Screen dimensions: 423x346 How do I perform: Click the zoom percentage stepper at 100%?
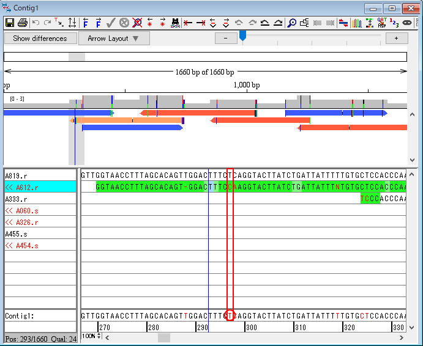pyautogui.click(x=99, y=336)
